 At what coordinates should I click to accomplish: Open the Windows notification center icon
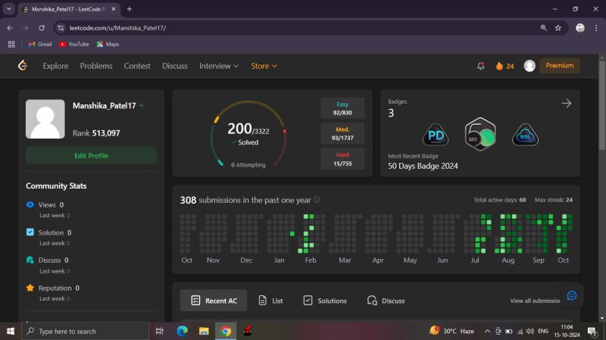coord(592,331)
